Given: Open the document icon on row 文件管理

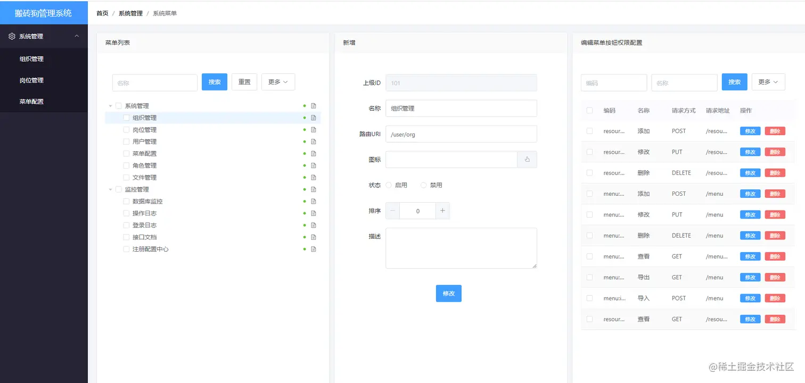Looking at the screenshot, I should (314, 178).
